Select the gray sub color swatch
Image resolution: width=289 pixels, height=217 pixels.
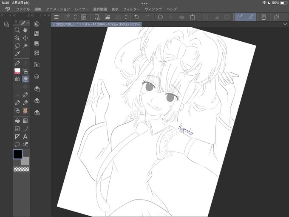(x=25, y=161)
